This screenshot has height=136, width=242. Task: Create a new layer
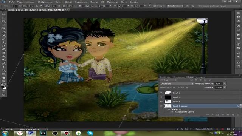coord(233,115)
